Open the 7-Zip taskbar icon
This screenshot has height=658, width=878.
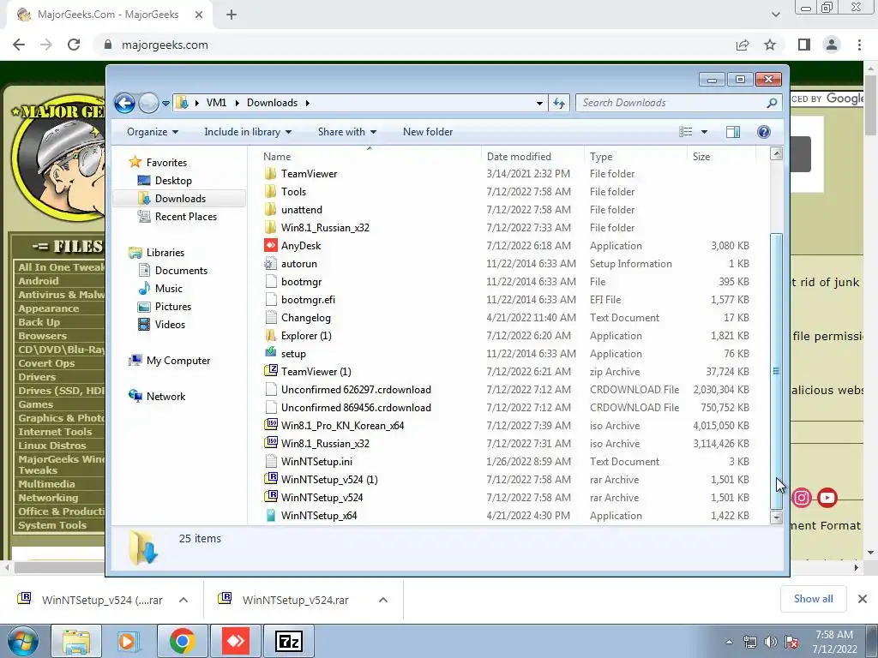(x=289, y=641)
